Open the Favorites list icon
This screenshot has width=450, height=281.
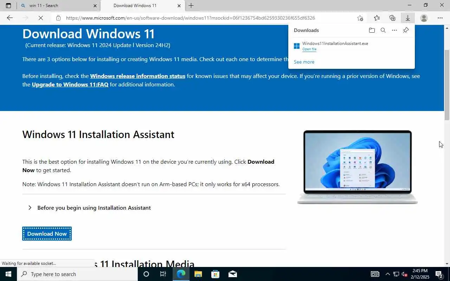click(377, 18)
